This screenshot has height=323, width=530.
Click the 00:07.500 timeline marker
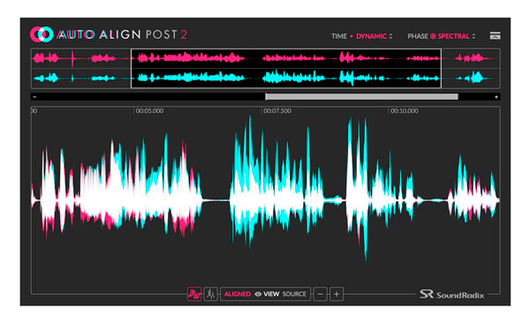[277, 110]
